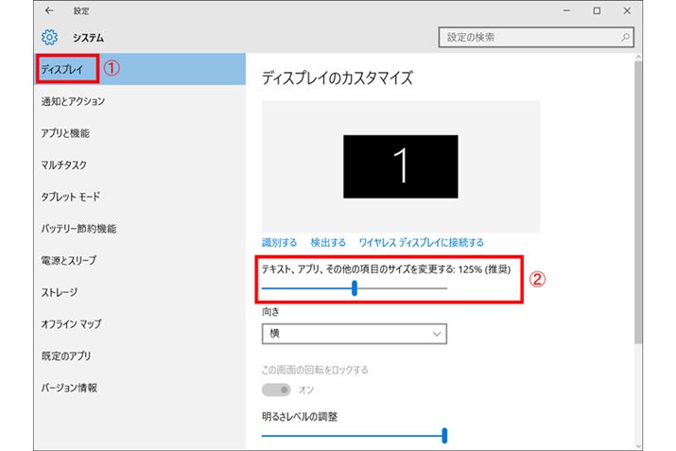Screen dimensions: 676x451
Task: Open バッテリー節約機能 settings
Action: pyautogui.click(x=140, y=229)
